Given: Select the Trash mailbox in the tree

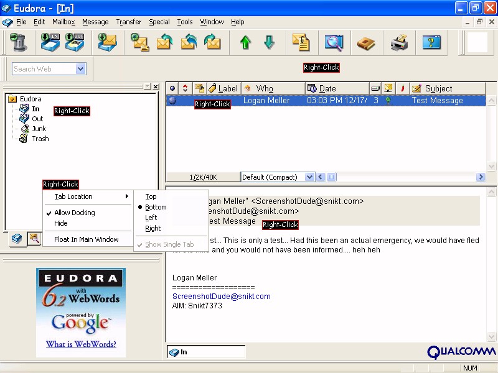Looking at the screenshot, I should [40, 139].
